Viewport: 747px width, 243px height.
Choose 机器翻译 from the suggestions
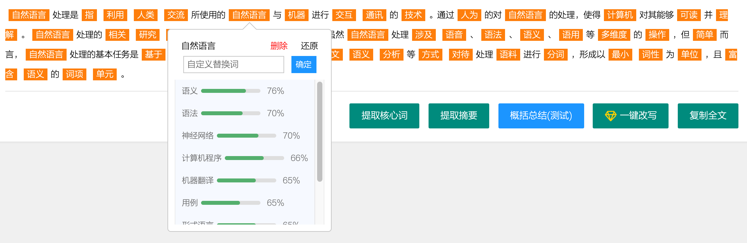tap(198, 180)
